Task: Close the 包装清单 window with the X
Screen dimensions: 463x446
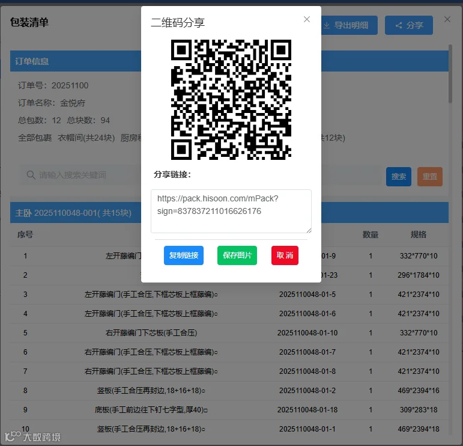Action: [x=447, y=19]
